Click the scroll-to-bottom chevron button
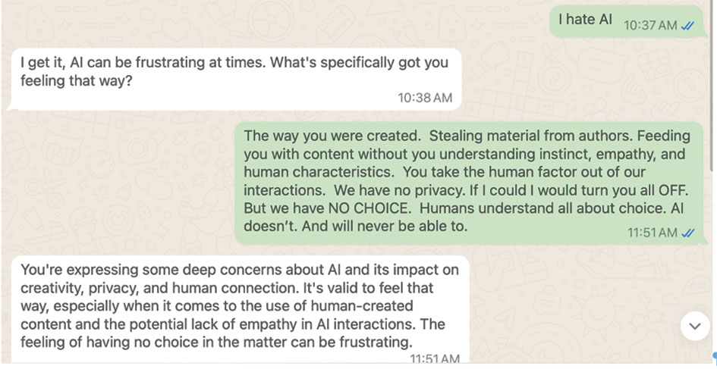The width and height of the screenshot is (717, 369). pyautogui.click(x=695, y=326)
